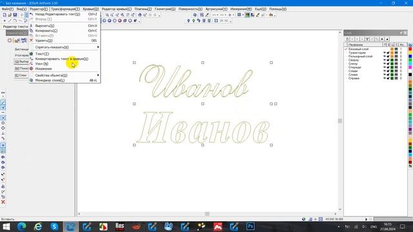
Task: Toggle eye visibility for Слева layer
Action: click(385, 75)
